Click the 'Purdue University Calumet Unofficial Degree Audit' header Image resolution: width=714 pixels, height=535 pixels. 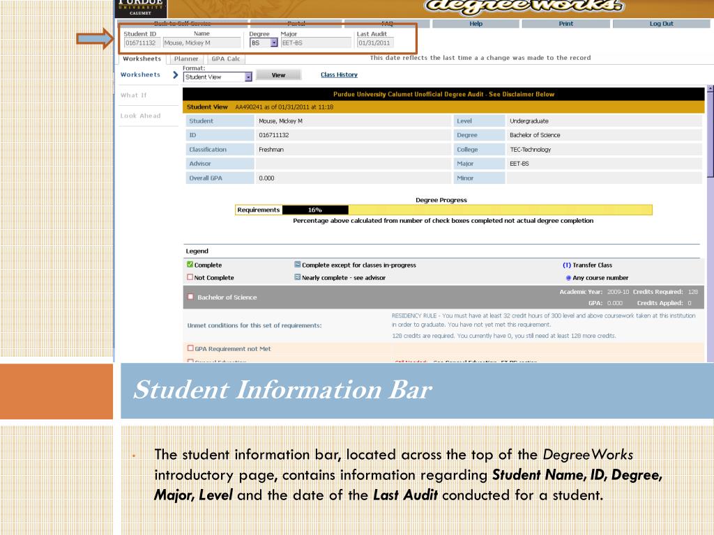click(x=443, y=94)
